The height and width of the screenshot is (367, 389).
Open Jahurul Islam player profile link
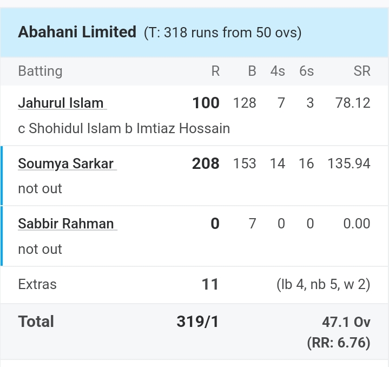62,103
